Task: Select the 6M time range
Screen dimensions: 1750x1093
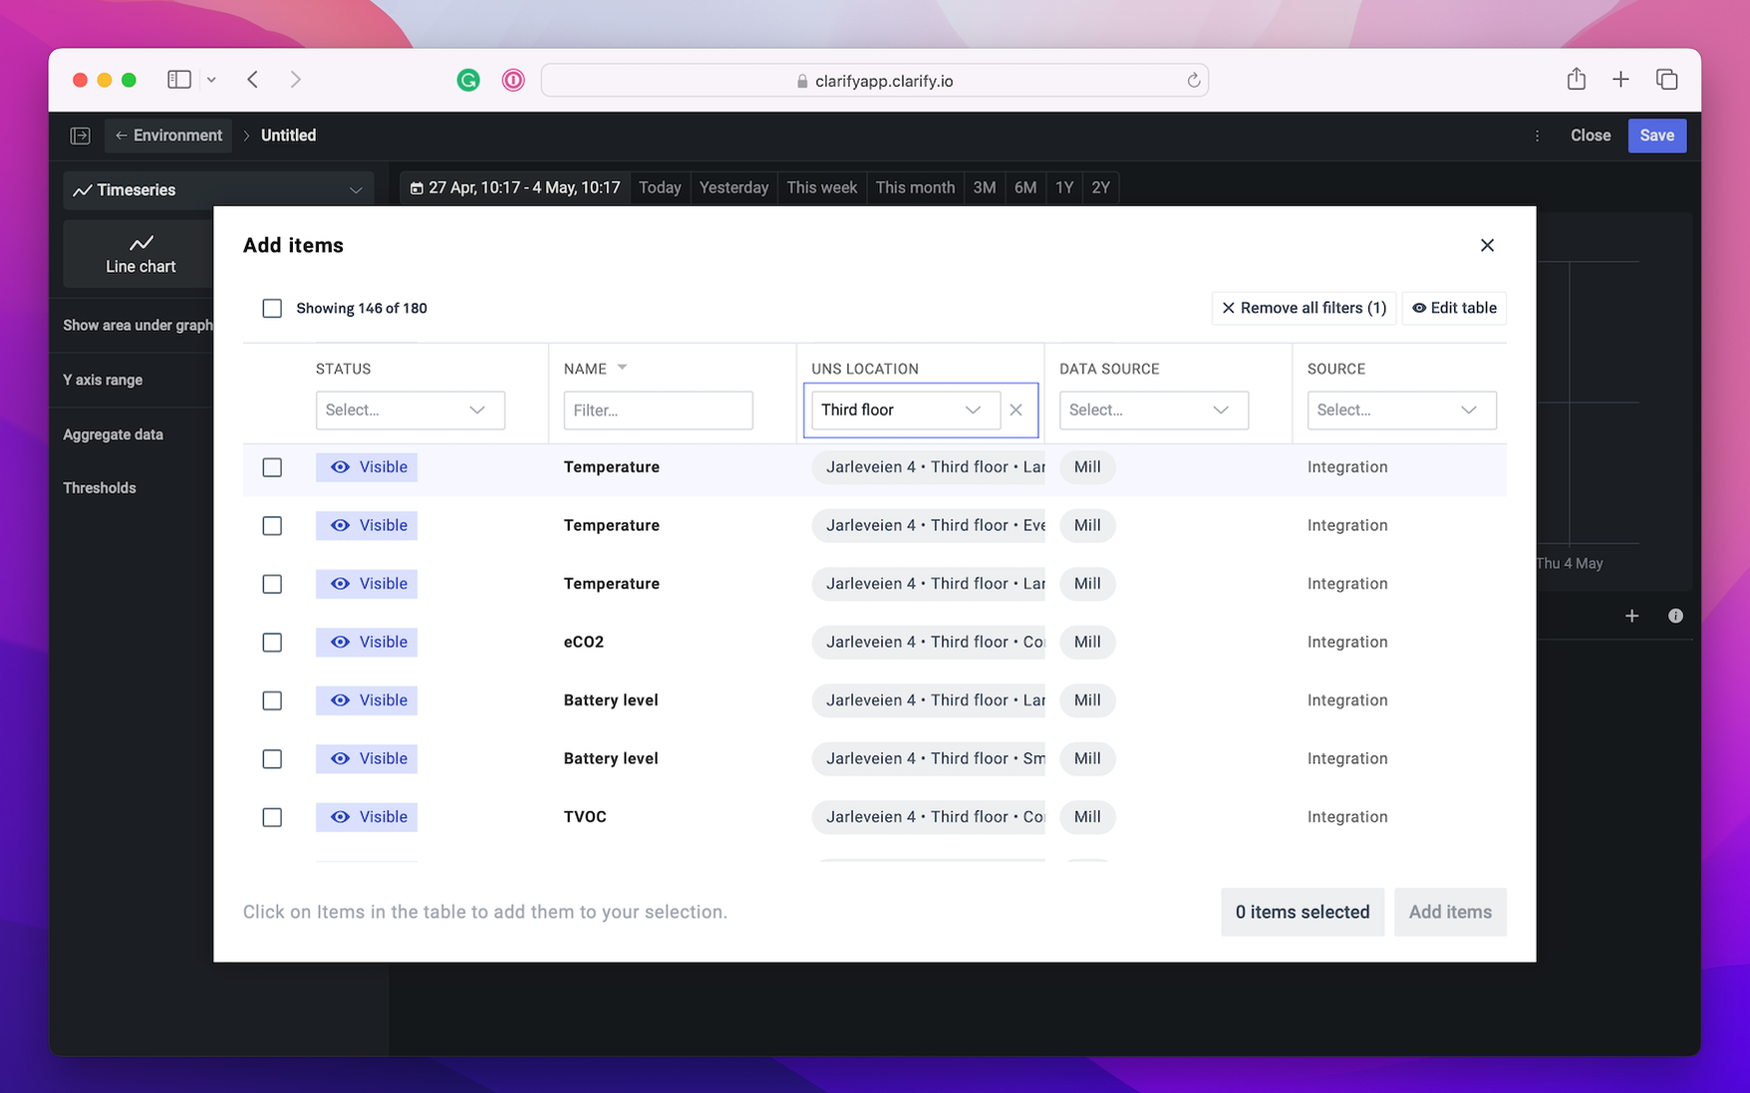Action: 1025,187
